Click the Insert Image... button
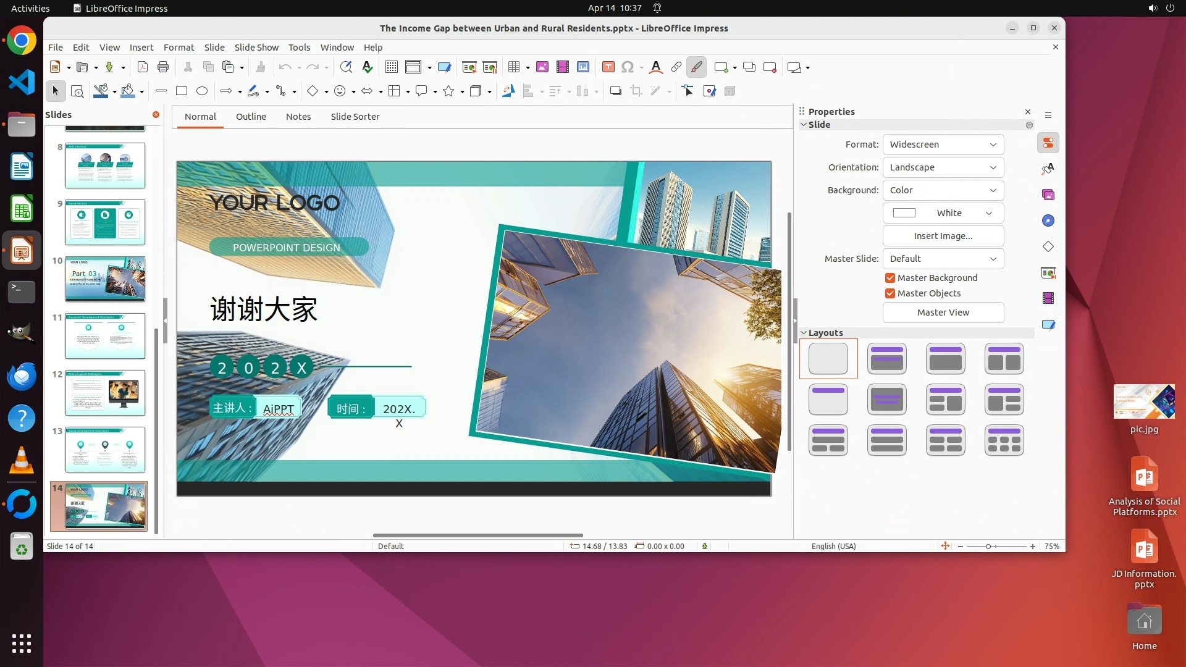This screenshot has width=1186, height=667. pyautogui.click(x=943, y=236)
